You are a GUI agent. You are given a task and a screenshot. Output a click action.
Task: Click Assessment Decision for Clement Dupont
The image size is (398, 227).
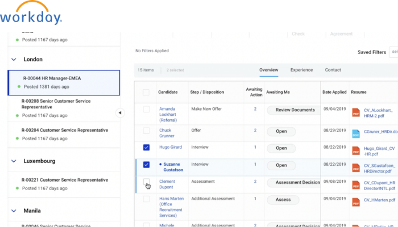click(x=295, y=182)
